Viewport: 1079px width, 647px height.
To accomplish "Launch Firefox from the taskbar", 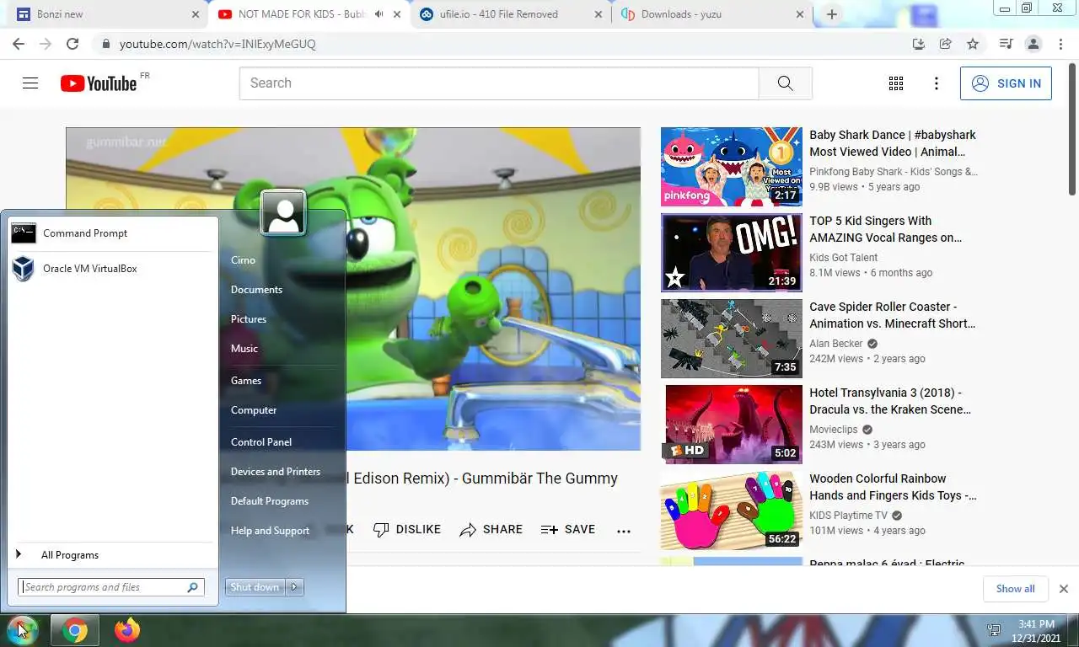I will pyautogui.click(x=127, y=630).
